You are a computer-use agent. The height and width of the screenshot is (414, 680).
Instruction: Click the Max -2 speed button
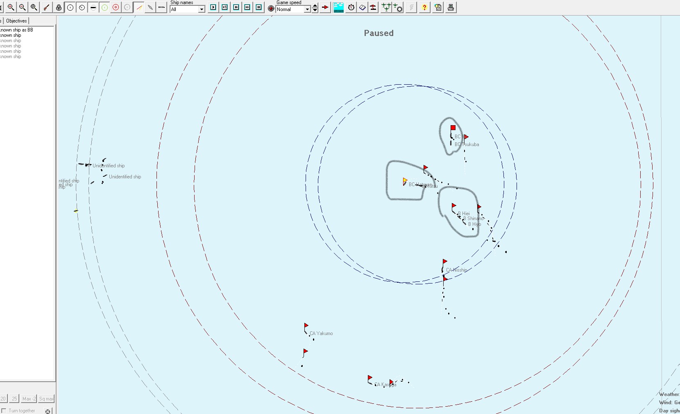coord(29,398)
